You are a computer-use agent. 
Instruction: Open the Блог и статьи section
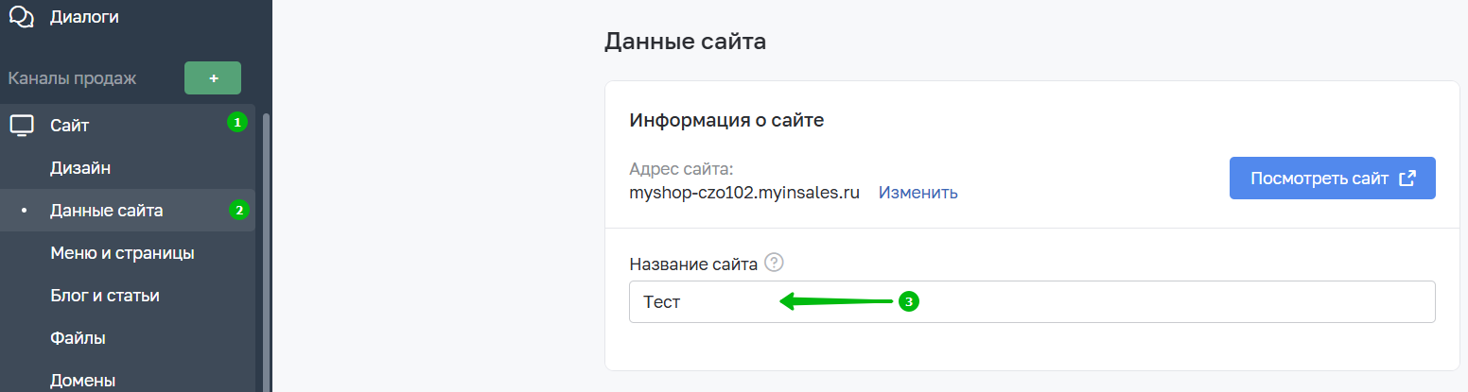point(104,296)
